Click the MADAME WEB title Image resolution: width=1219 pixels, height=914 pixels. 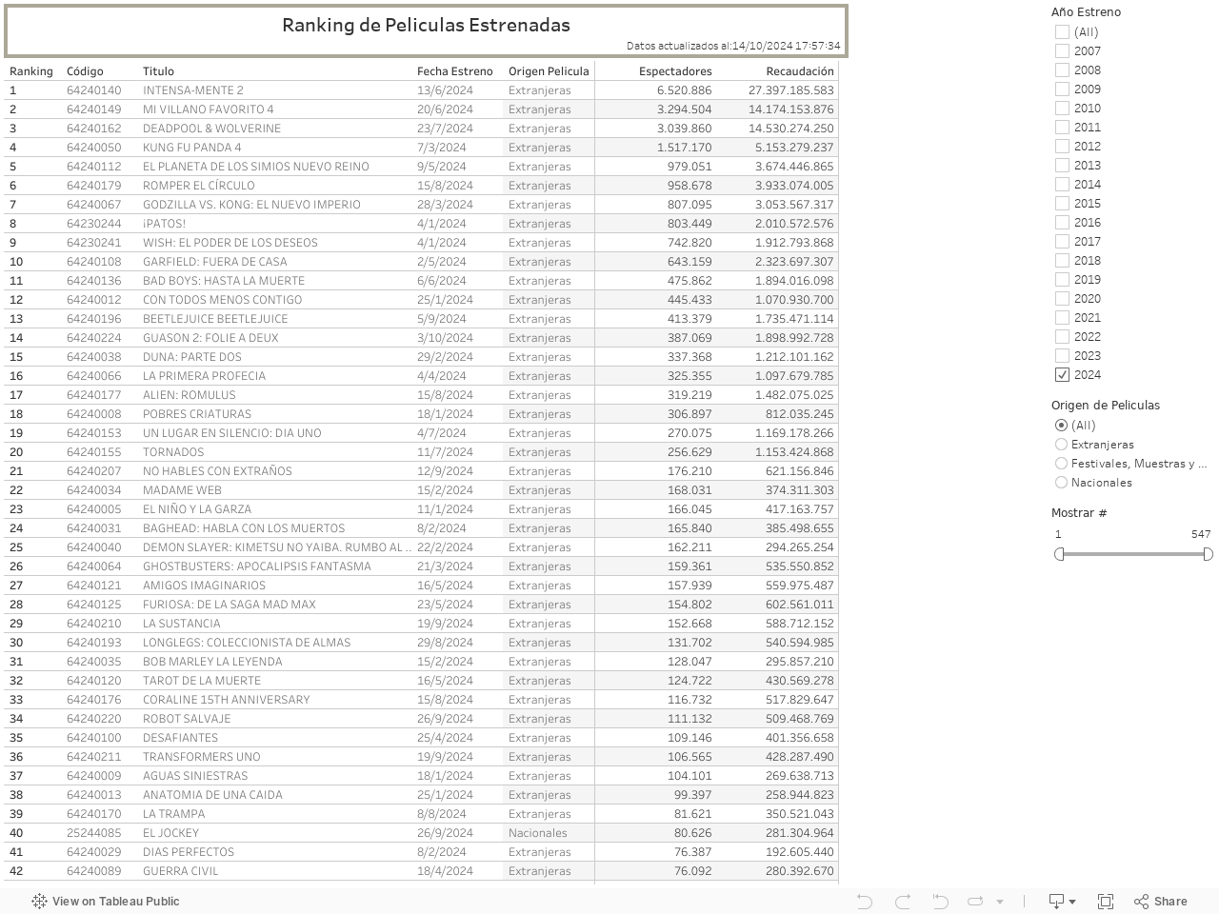coord(182,490)
